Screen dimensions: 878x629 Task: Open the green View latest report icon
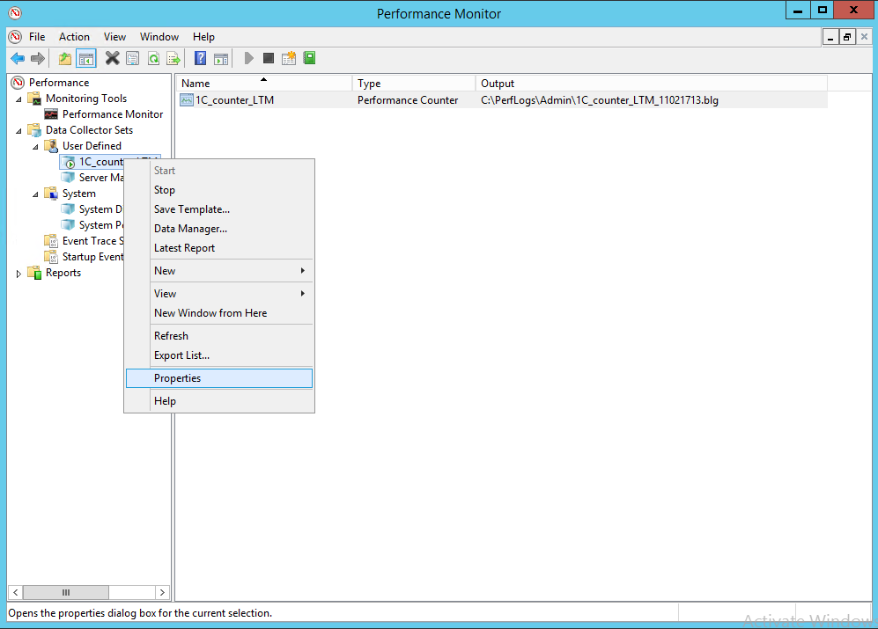309,58
